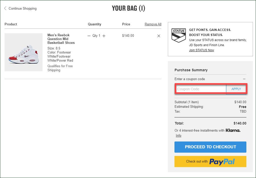The width and height of the screenshot is (256, 178).
Task: Click the Coupon Code input field
Action: tap(201, 89)
